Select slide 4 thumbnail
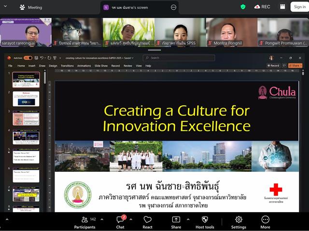Image resolution: width=309 pixels, height=231 pixels. click(26, 137)
